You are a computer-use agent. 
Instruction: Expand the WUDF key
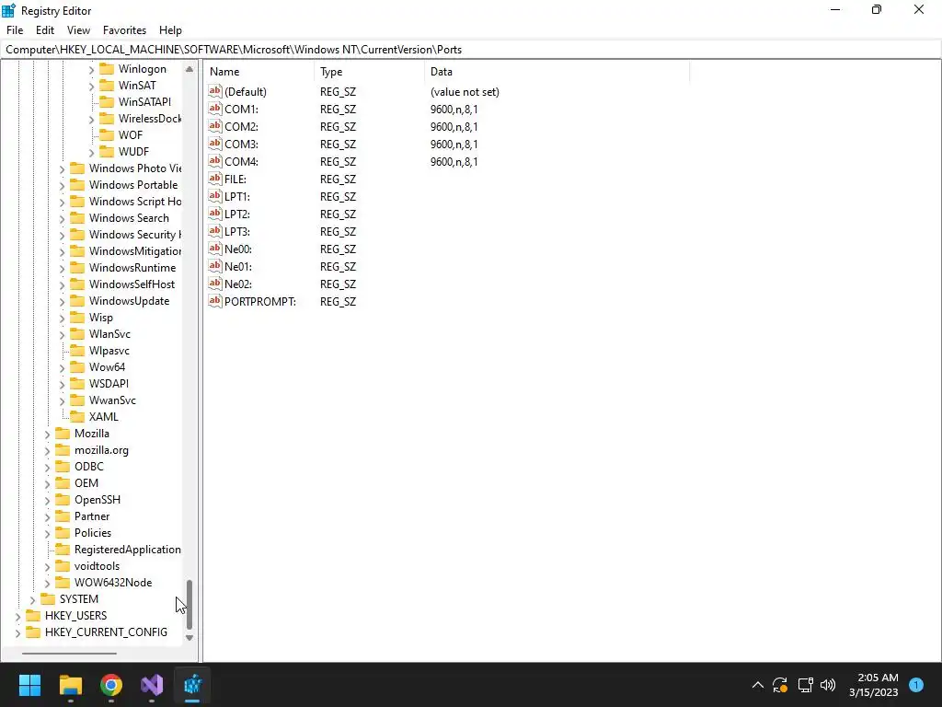click(x=91, y=153)
